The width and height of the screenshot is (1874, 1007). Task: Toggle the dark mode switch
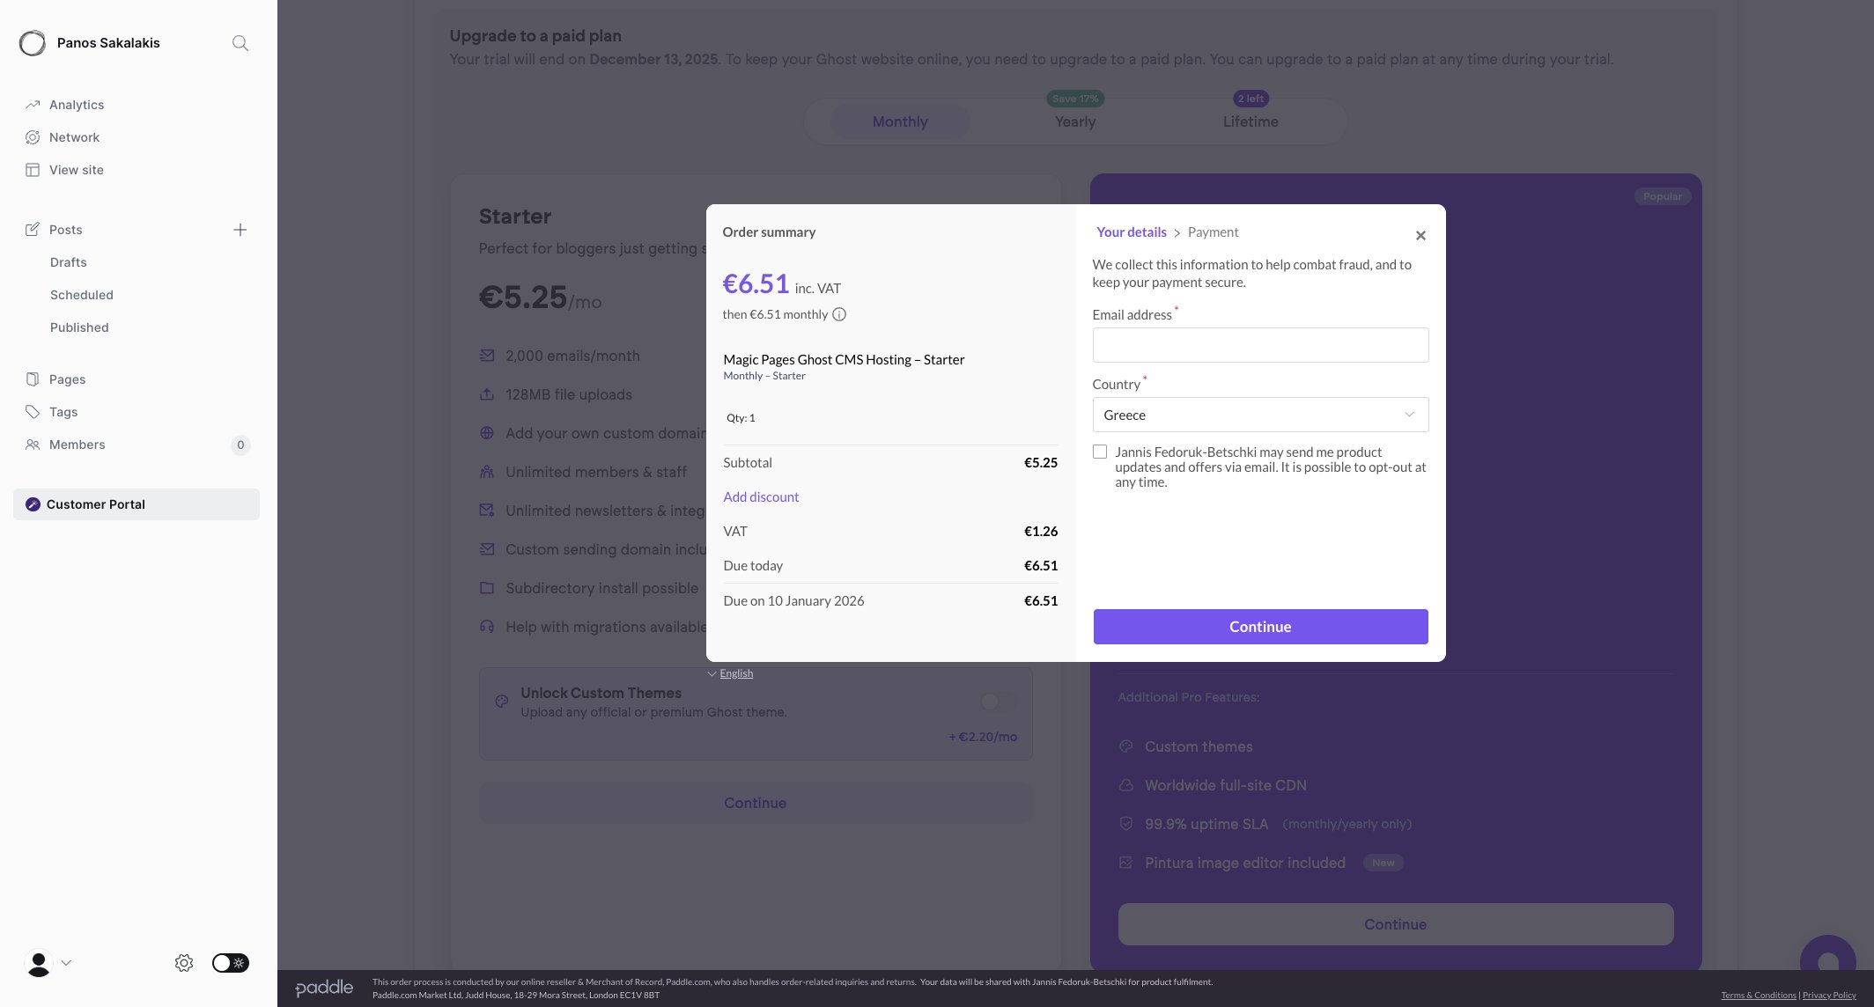231,963
